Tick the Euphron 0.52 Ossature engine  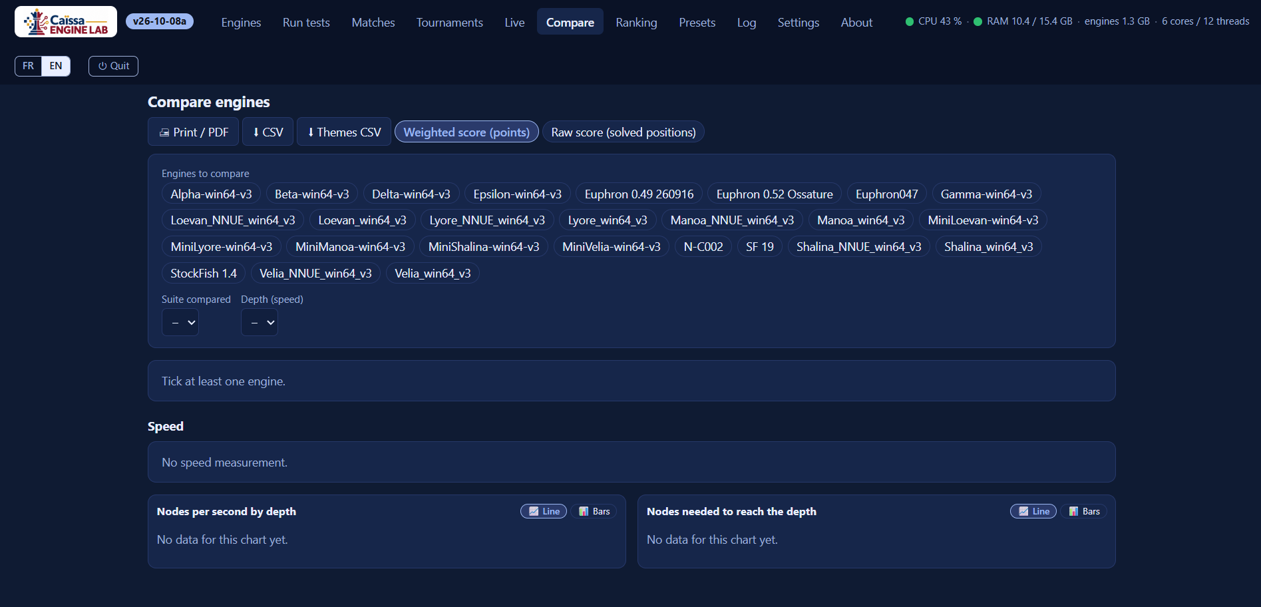click(x=775, y=194)
